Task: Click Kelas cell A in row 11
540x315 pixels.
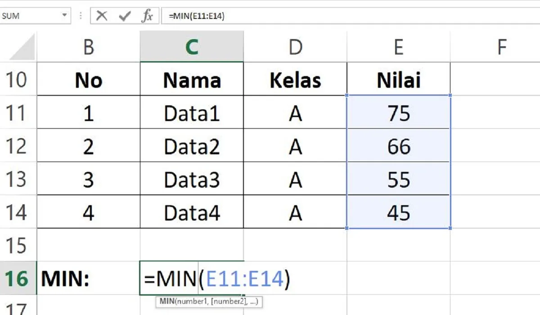Action: pyautogui.click(x=295, y=112)
